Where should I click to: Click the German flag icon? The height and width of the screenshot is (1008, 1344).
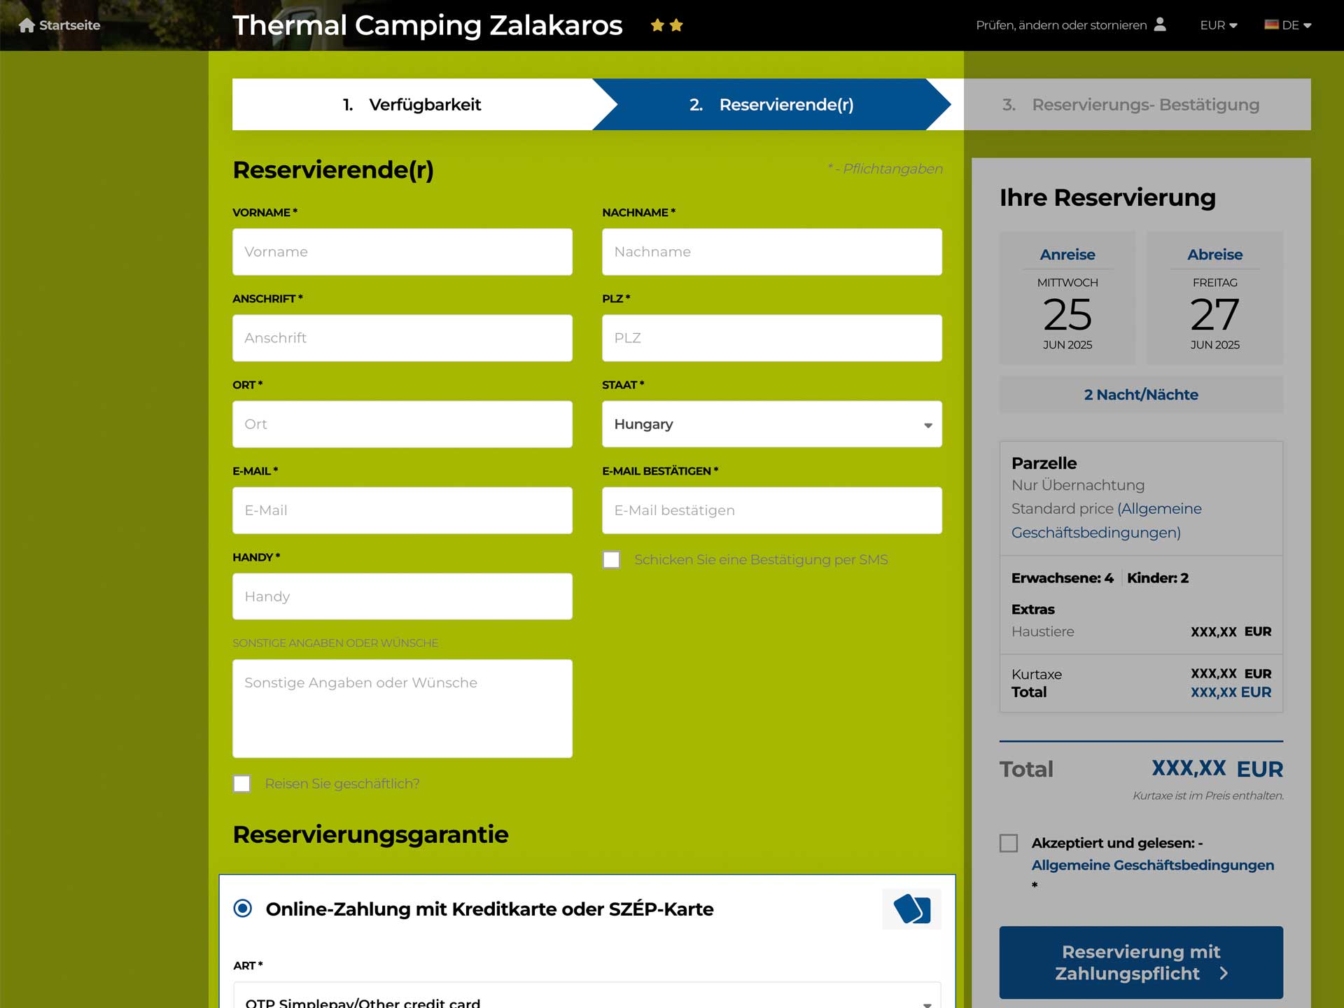tap(1271, 24)
